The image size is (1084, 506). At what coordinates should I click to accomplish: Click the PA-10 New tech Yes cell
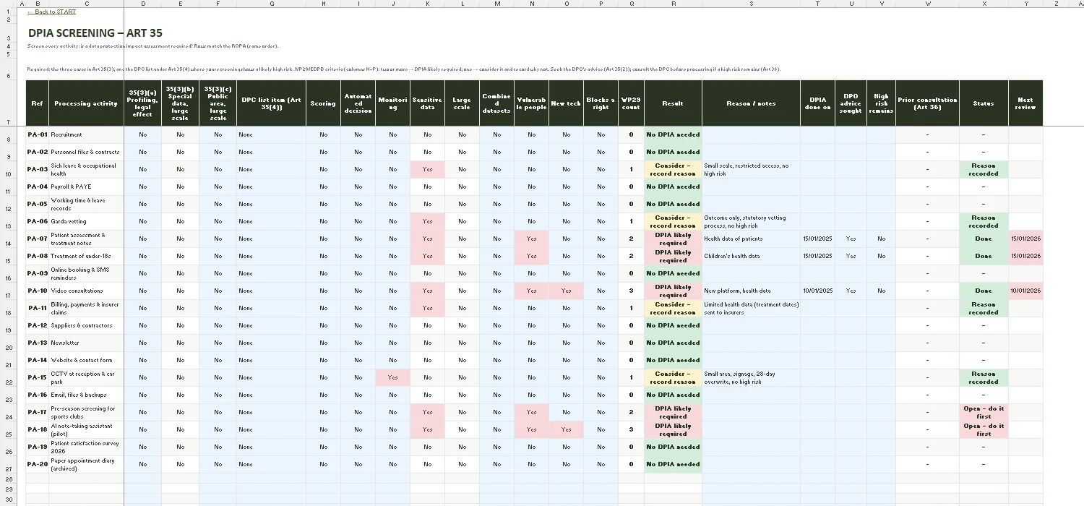567,291
